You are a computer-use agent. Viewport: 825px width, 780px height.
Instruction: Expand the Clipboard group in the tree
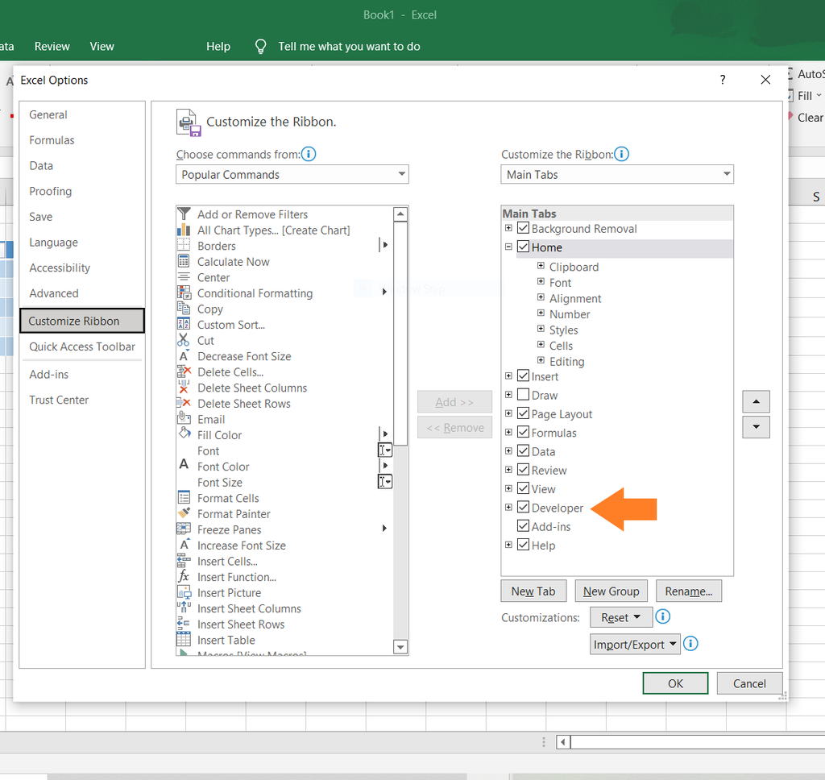pyautogui.click(x=541, y=267)
